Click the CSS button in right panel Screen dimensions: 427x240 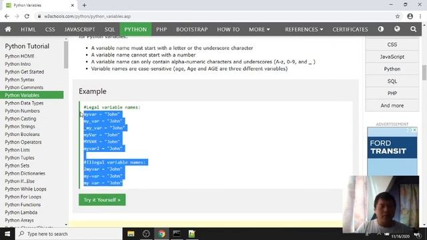point(392,45)
